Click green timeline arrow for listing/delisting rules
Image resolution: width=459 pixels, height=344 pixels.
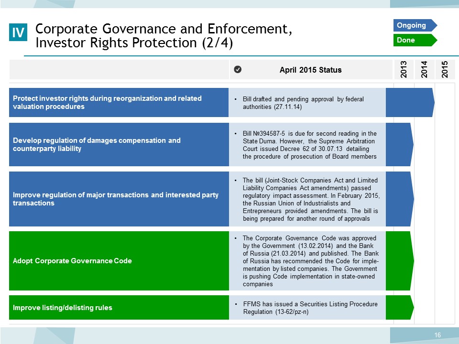[x=400, y=307]
